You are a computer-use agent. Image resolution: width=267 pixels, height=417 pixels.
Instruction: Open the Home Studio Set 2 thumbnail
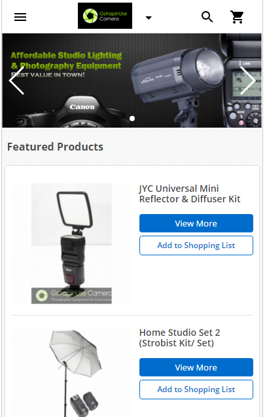point(71,372)
